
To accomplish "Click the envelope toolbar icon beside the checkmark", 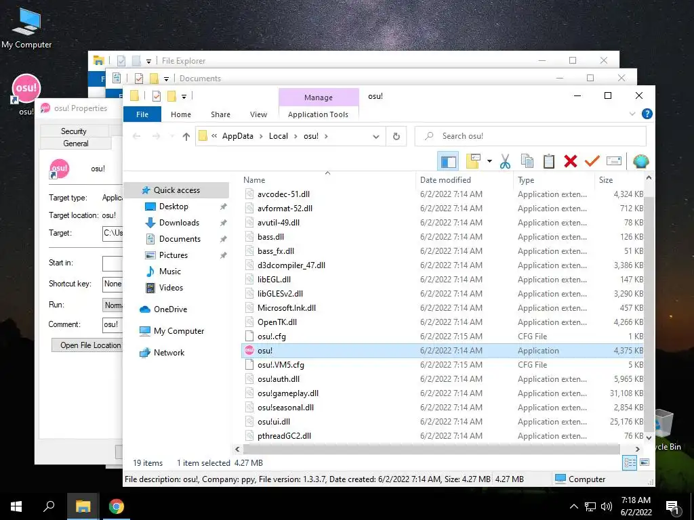I will click(x=614, y=161).
